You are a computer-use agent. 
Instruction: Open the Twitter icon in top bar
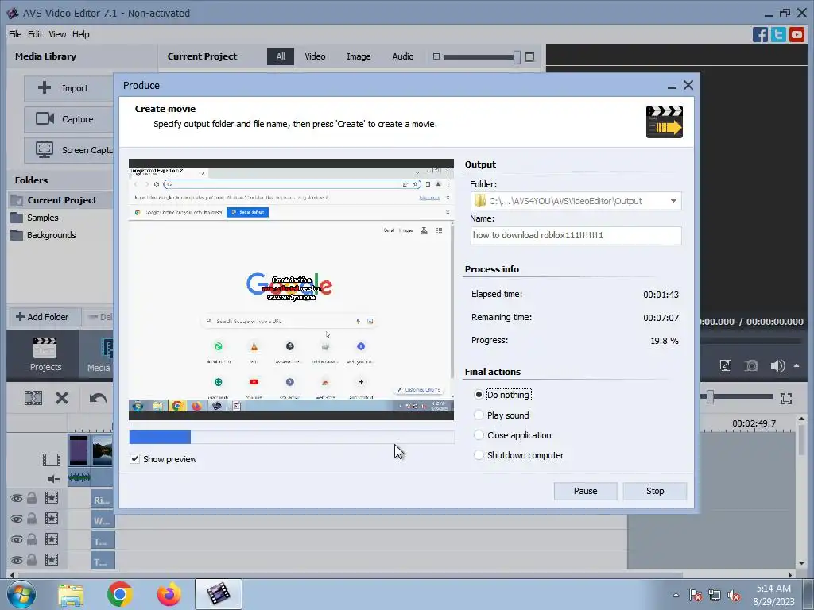(778, 35)
